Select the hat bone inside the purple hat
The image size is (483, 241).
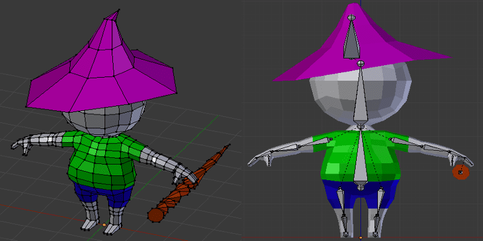351,39
